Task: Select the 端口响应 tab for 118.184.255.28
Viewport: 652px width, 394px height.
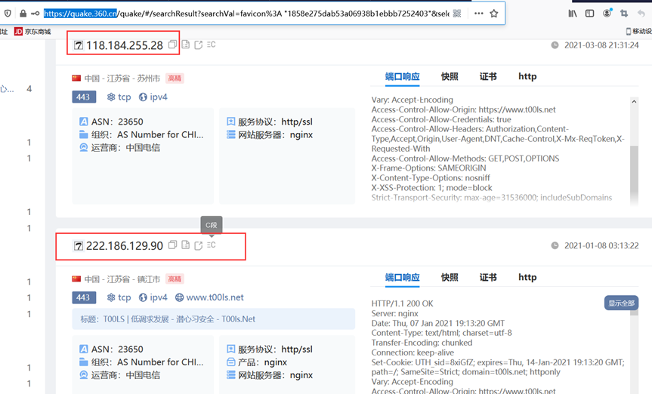Action: click(x=402, y=76)
